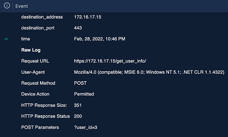Open the Request URL https://172.16.17.15/get_user_info/
The height and width of the screenshot is (137, 228).
click(110, 61)
